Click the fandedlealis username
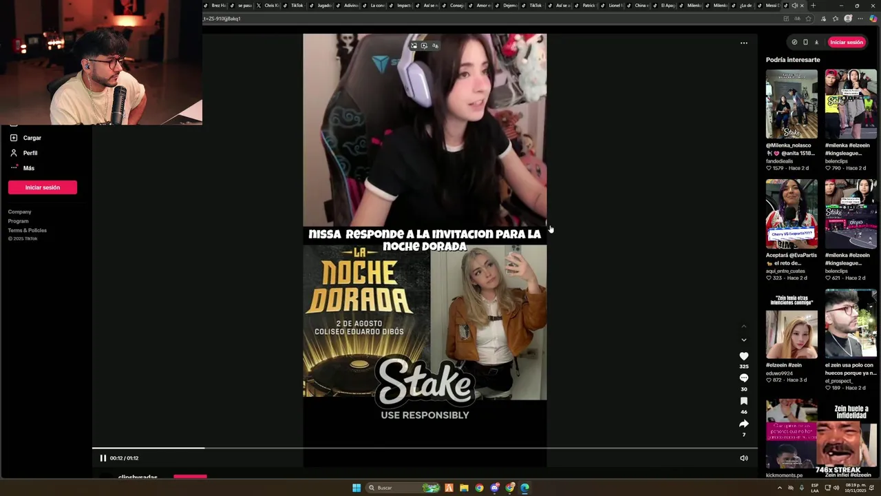This screenshot has width=881, height=496. (x=779, y=161)
